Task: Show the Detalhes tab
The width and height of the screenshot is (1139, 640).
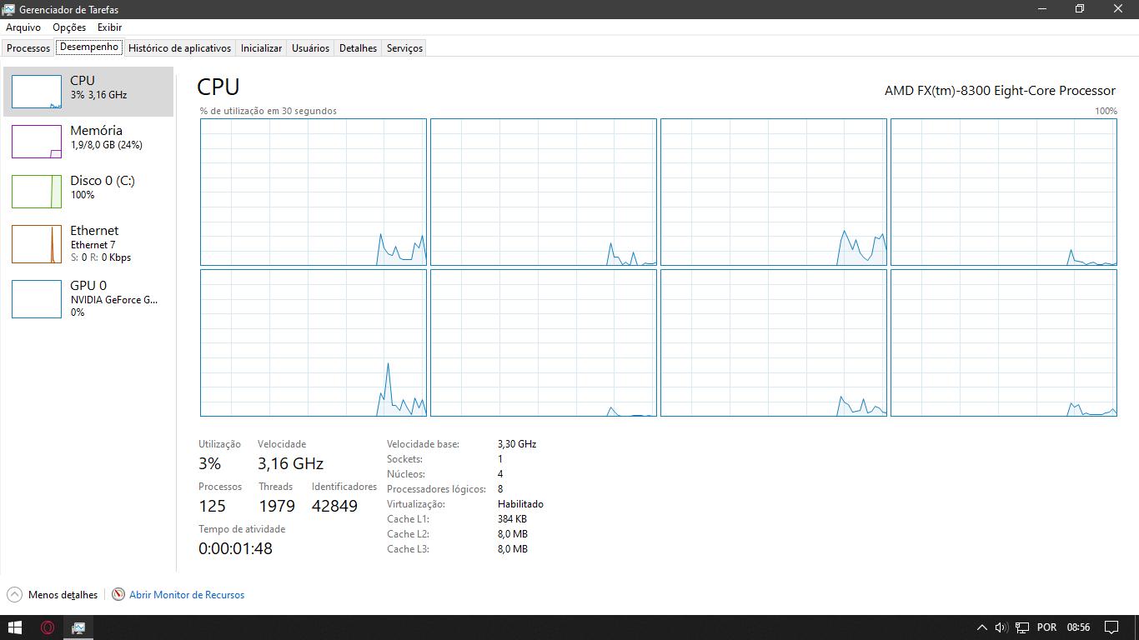Action: click(x=358, y=48)
